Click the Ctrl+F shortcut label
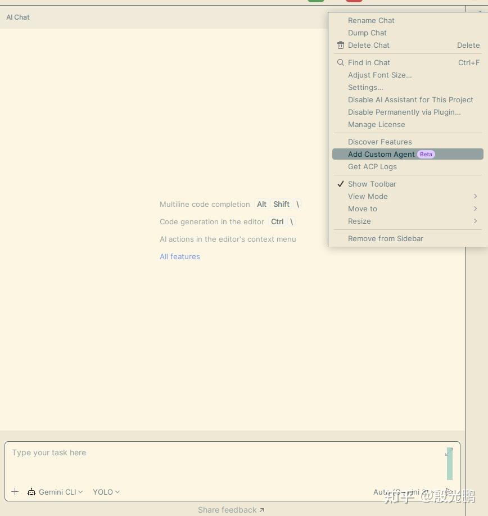This screenshot has height=516, width=488. click(x=469, y=62)
